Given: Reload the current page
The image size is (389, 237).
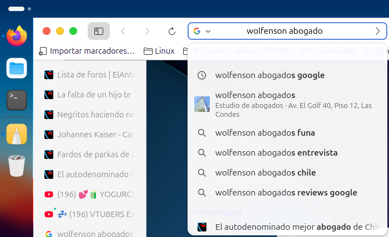Looking at the screenshot, I should point(171,31).
